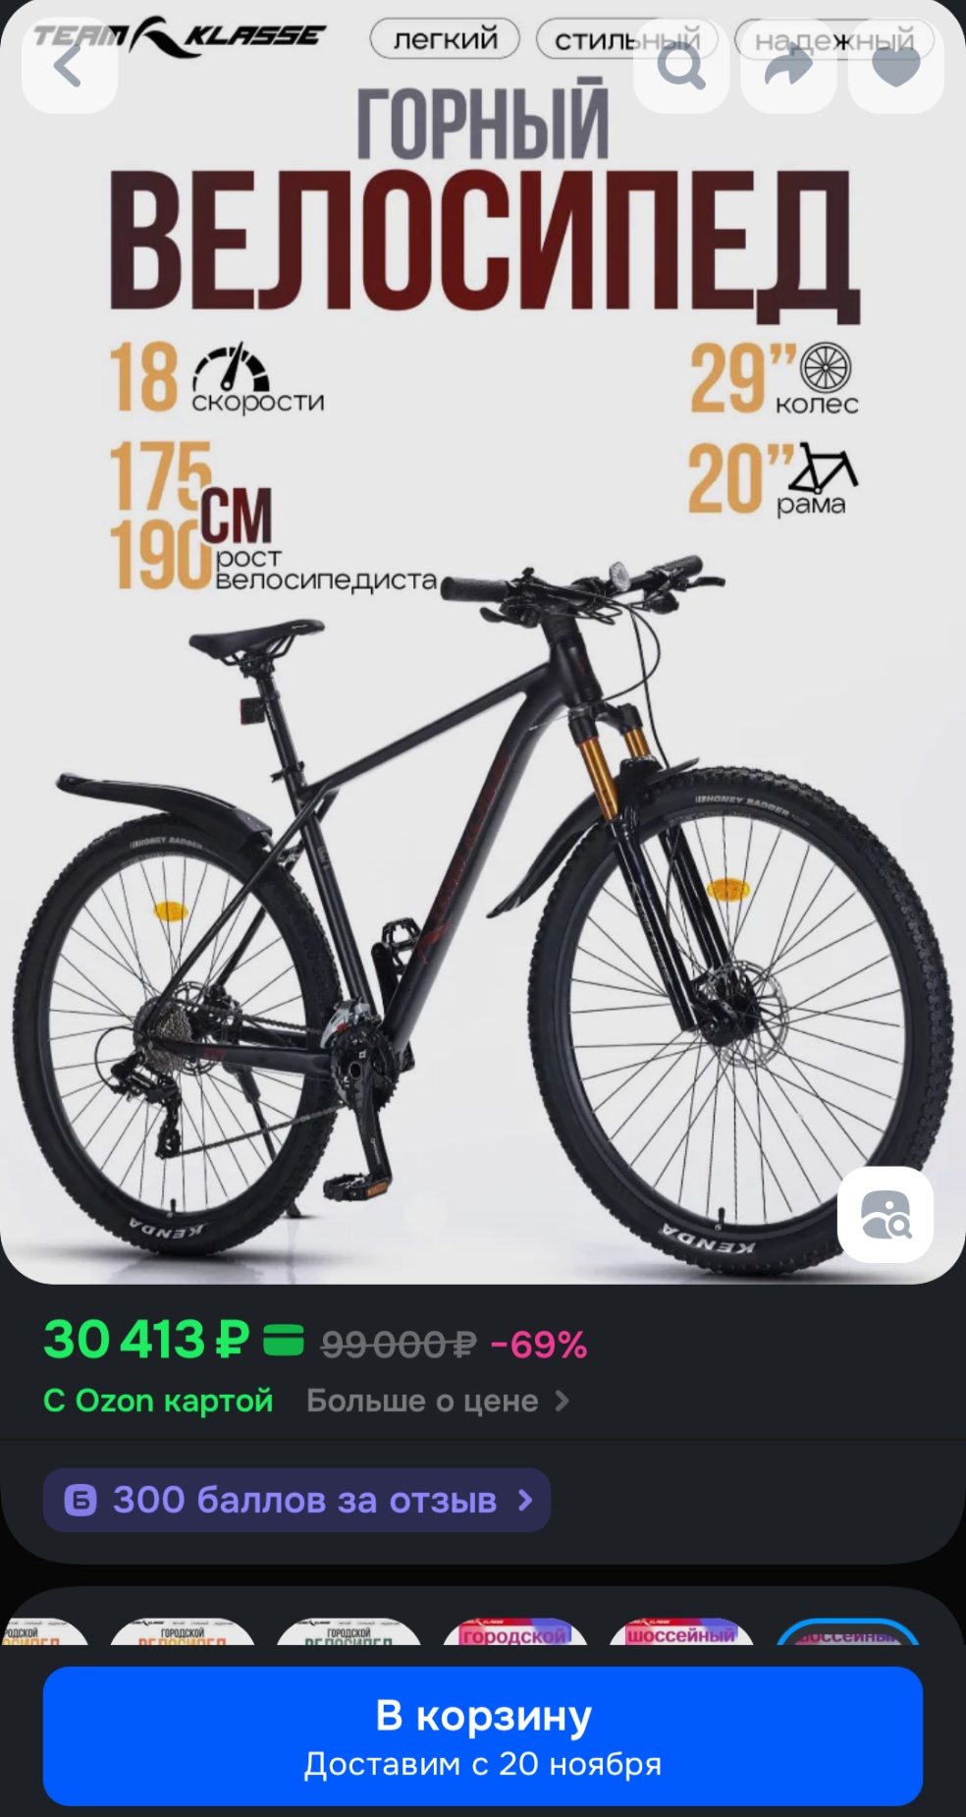Go back using the left arrow
The image size is (966, 1817).
(70, 66)
